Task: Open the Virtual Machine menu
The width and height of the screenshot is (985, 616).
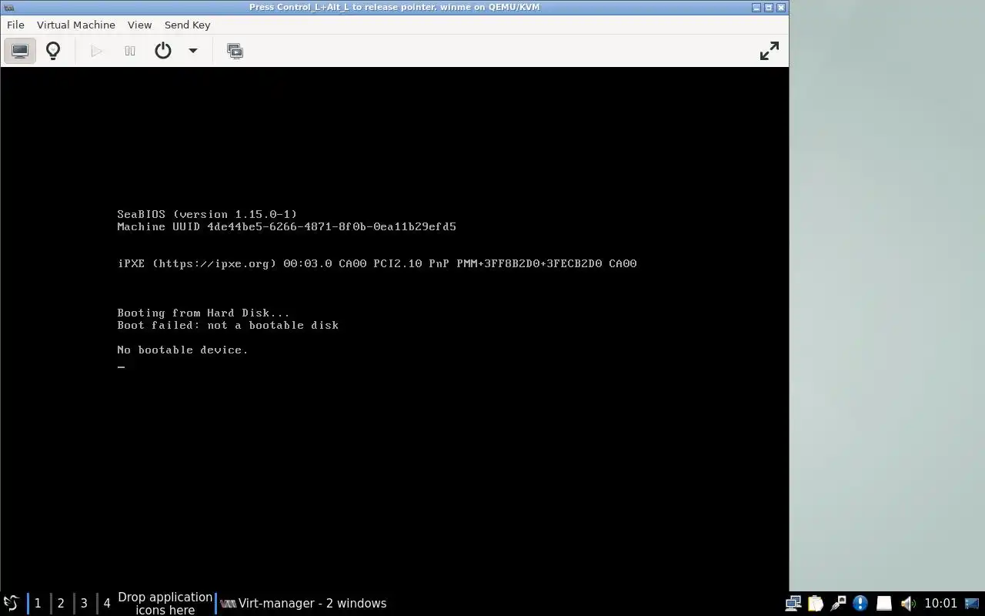Action: [x=76, y=25]
